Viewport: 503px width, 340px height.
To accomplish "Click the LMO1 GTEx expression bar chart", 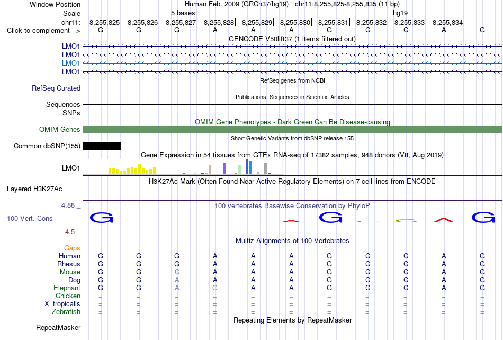I will point(182,167).
